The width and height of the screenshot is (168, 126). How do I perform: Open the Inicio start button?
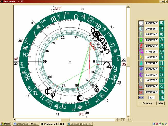6,124
